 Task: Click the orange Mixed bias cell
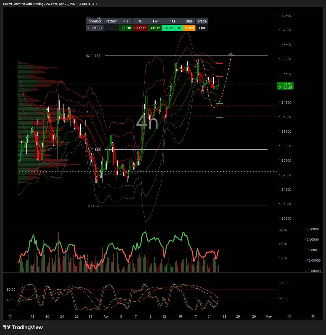click(189, 28)
